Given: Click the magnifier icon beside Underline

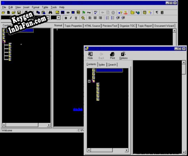Looking at the screenshot, I should [x=83, y=18].
